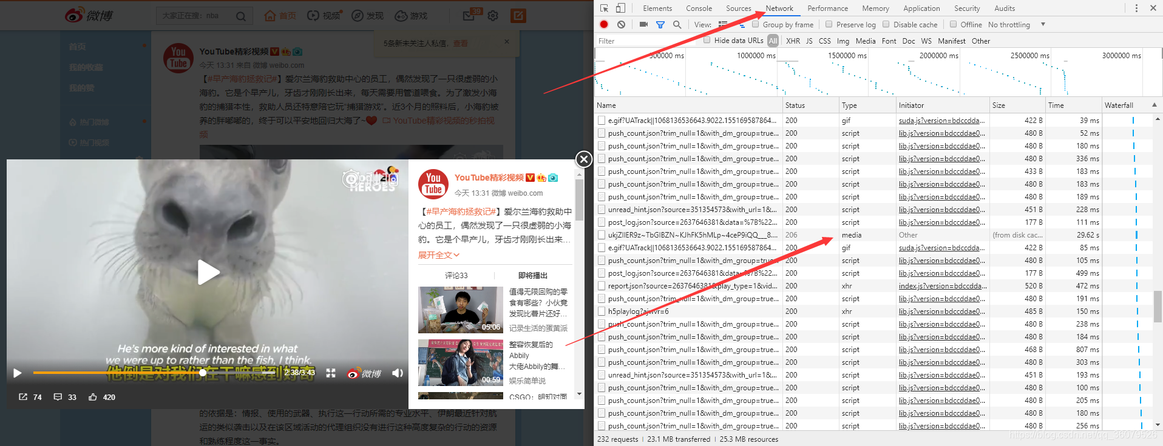This screenshot has width=1163, height=446.
Task: Close the DevTools panel
Action: 1153,8
